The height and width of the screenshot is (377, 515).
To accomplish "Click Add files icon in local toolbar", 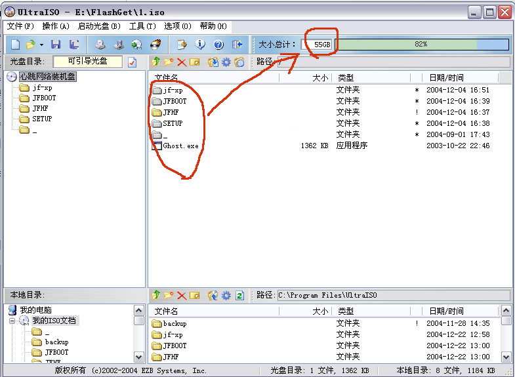I will (213, 295).
